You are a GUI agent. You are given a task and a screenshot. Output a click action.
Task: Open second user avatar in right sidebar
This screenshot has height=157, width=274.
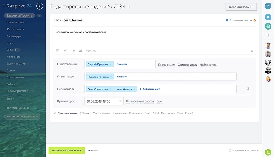tap(268, 54)
